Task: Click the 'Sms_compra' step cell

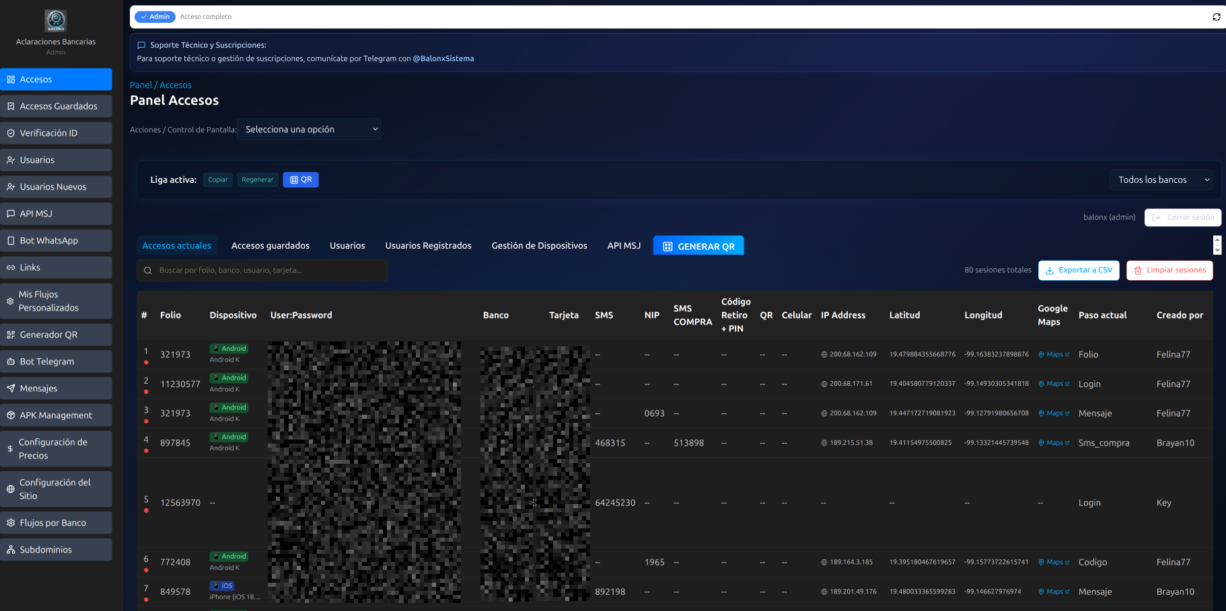Action: (x=1104, y=443)
